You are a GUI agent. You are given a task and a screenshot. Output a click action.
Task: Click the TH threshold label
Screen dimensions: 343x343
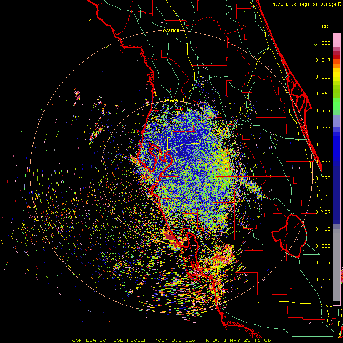(327, 297)
